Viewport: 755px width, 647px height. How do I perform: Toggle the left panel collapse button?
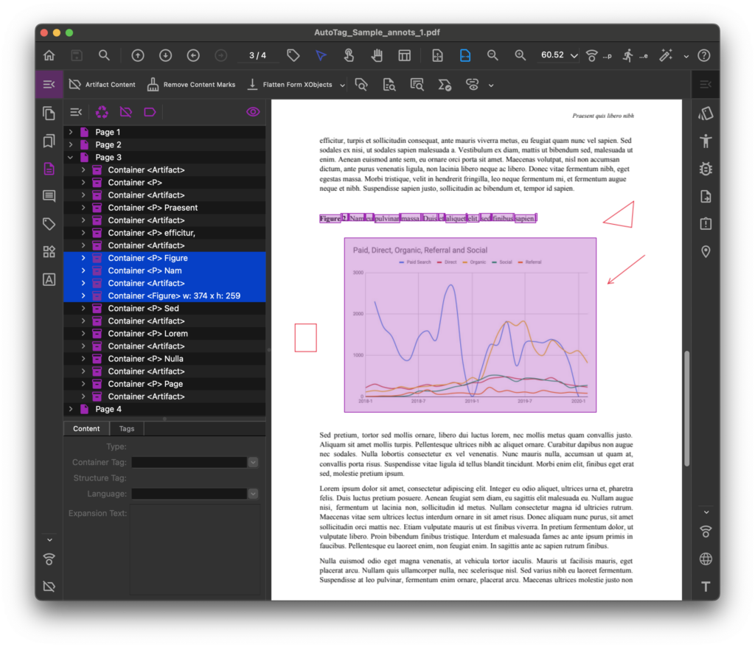click(49, 85)
